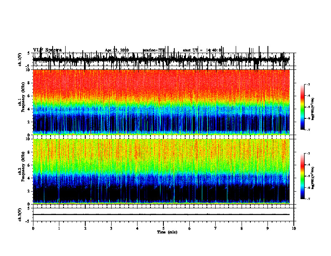
Task: Click the '-7' label of ch.2 colorbar
Action: point(308,199)
